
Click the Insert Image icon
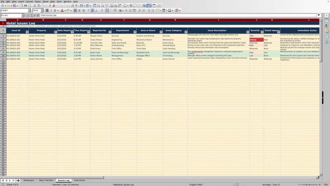click(x=112, y=6)
